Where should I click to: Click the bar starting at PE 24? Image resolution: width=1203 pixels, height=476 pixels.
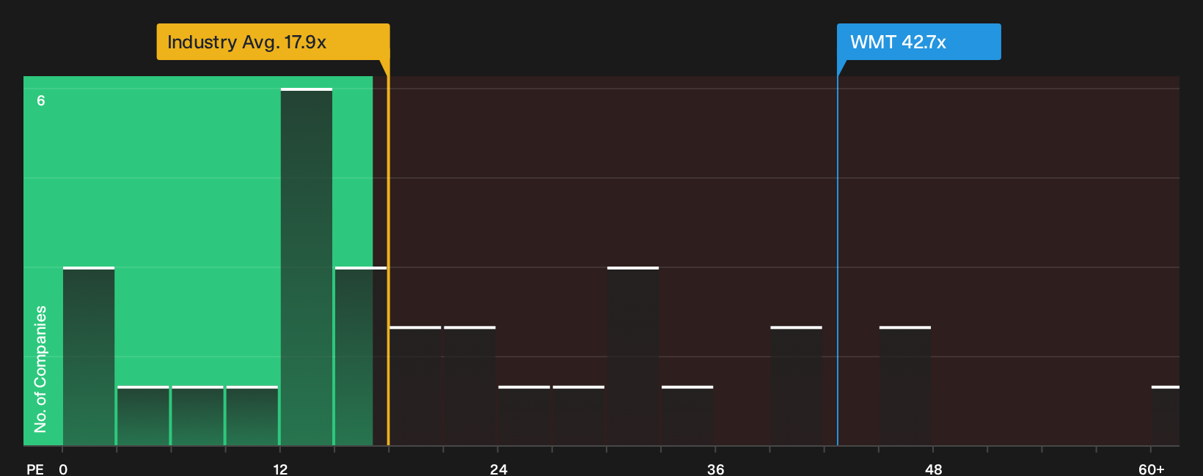pos(524,415)
